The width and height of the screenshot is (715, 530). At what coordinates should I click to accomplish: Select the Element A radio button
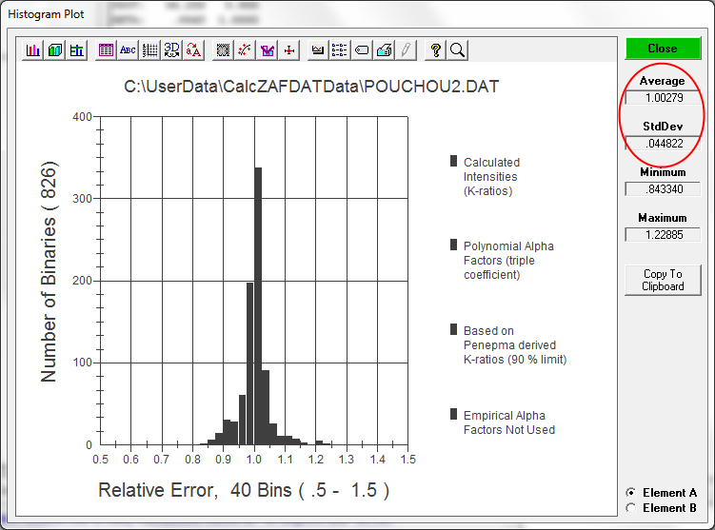click(630, 493)
